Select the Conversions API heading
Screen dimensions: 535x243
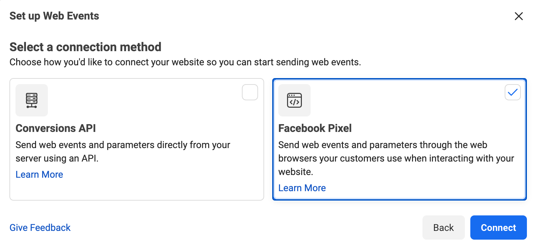coord(56,128)
